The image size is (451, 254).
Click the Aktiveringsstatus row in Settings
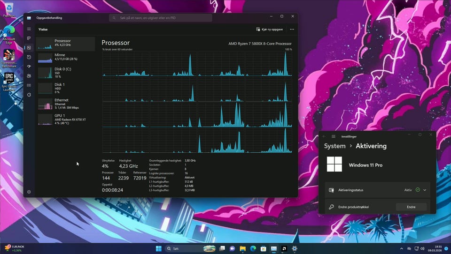[x=377, y=190]
